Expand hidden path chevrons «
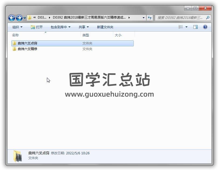Image resolution: width=219 pixels, height=171 pixels. point(35,18)
